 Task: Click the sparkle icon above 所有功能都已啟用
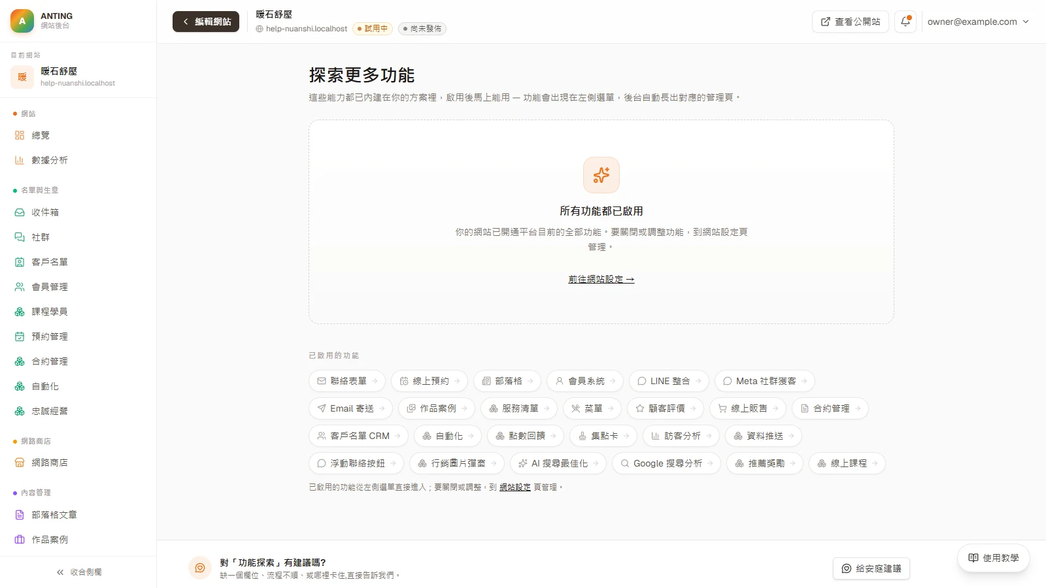click(601, 175)
